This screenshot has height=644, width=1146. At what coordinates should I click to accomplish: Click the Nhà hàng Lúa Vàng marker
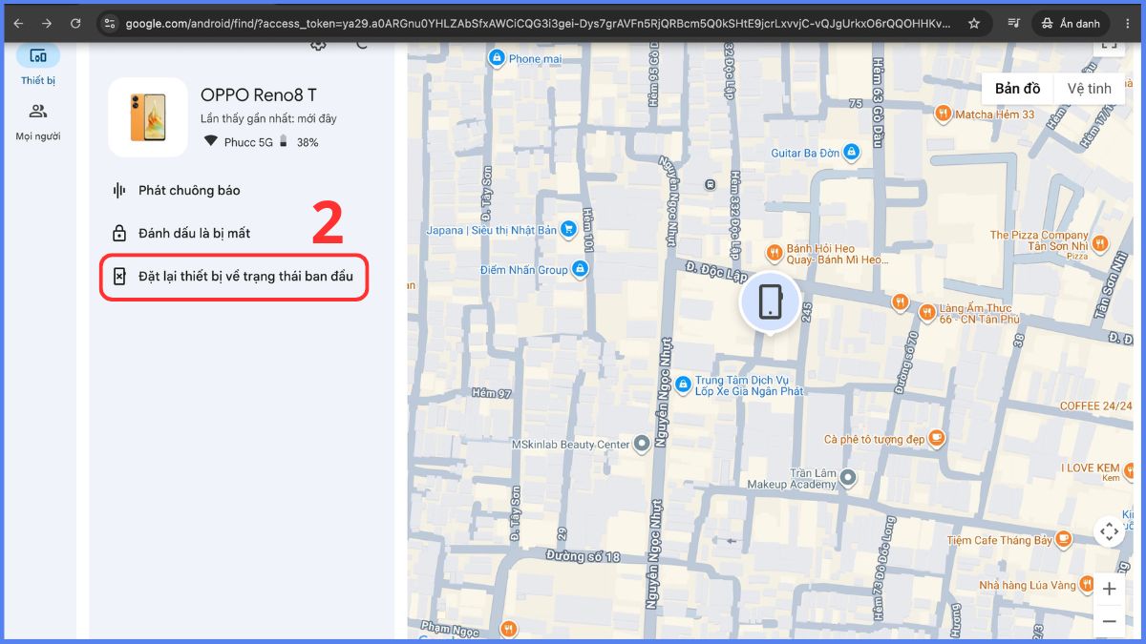[x=1087, y=584]
